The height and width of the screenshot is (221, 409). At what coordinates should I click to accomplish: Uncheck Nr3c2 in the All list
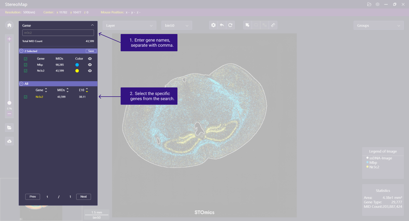coord(25,97)
